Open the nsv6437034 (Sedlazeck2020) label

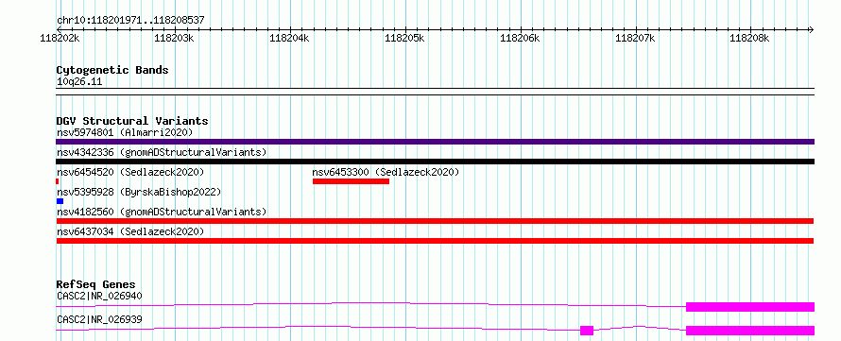coord(130,231)
